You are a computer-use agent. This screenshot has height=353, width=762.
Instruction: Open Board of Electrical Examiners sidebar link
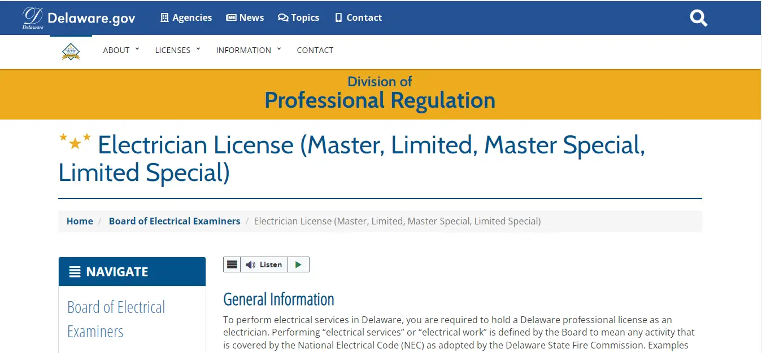(x=116, y=319)
